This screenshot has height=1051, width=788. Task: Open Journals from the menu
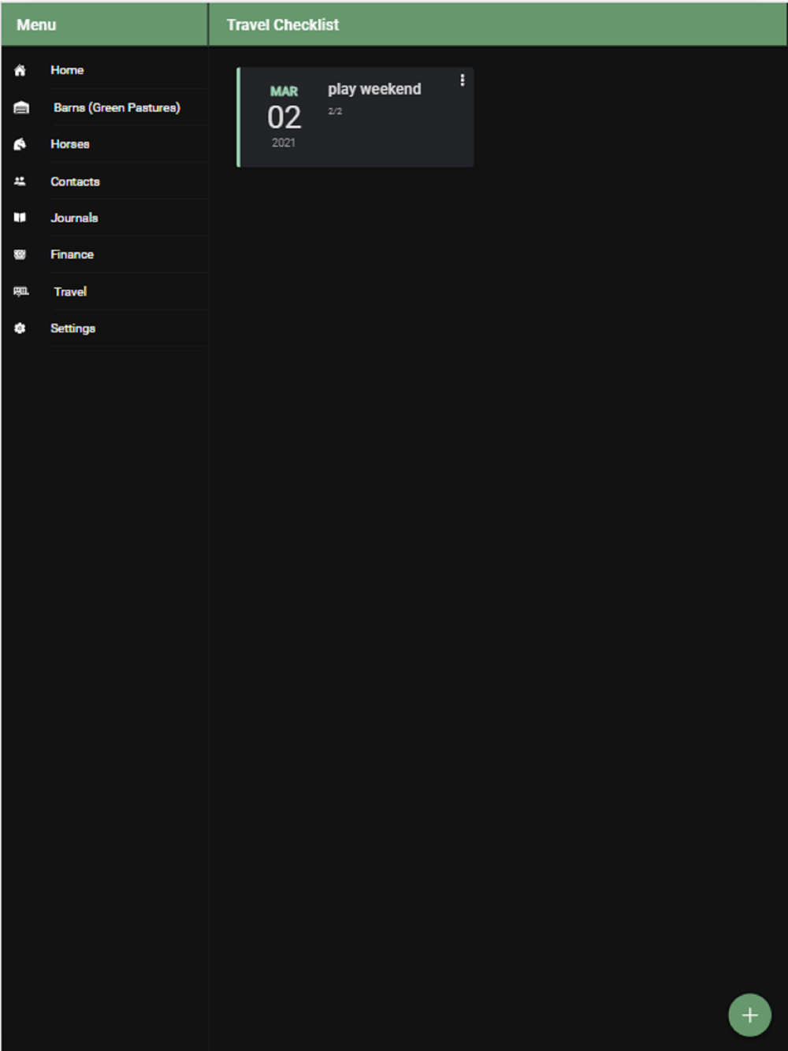coord(105,217)
